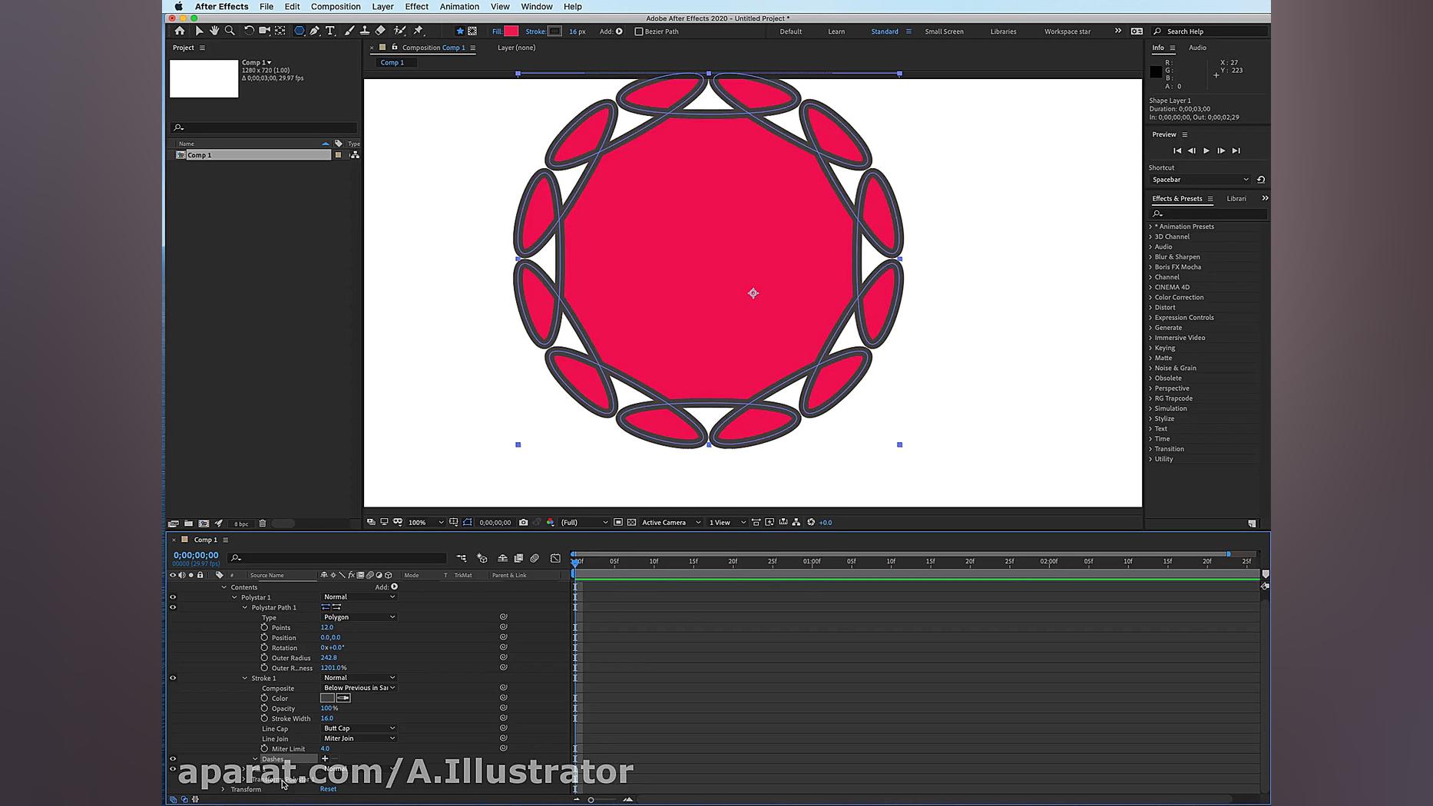Open the Composition menu
Screen dimensions: 1433x806
click(336, 6)
